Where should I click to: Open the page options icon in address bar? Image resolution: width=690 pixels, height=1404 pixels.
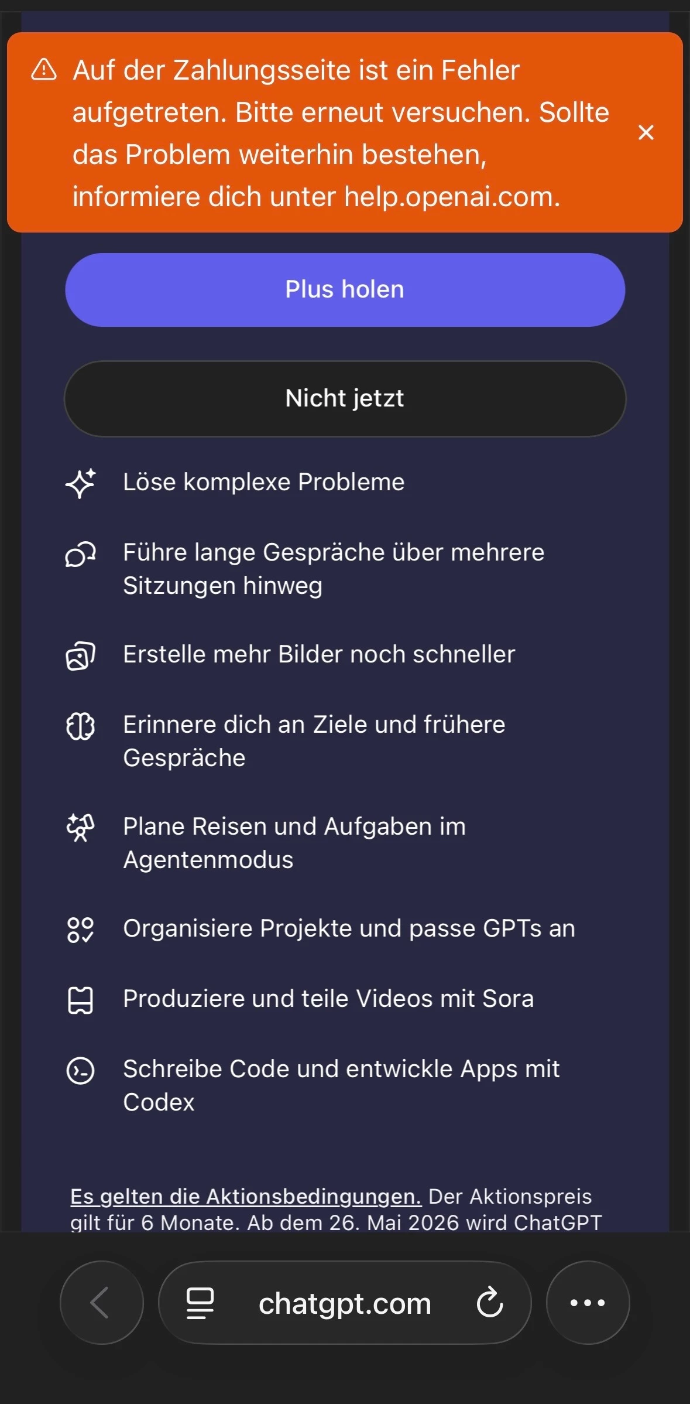(x=200, y=1303)
